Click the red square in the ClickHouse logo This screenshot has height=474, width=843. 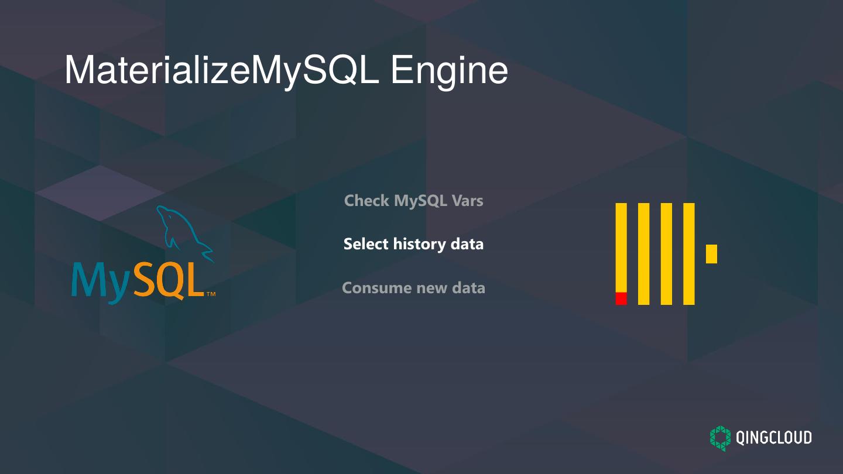point(621,298)
